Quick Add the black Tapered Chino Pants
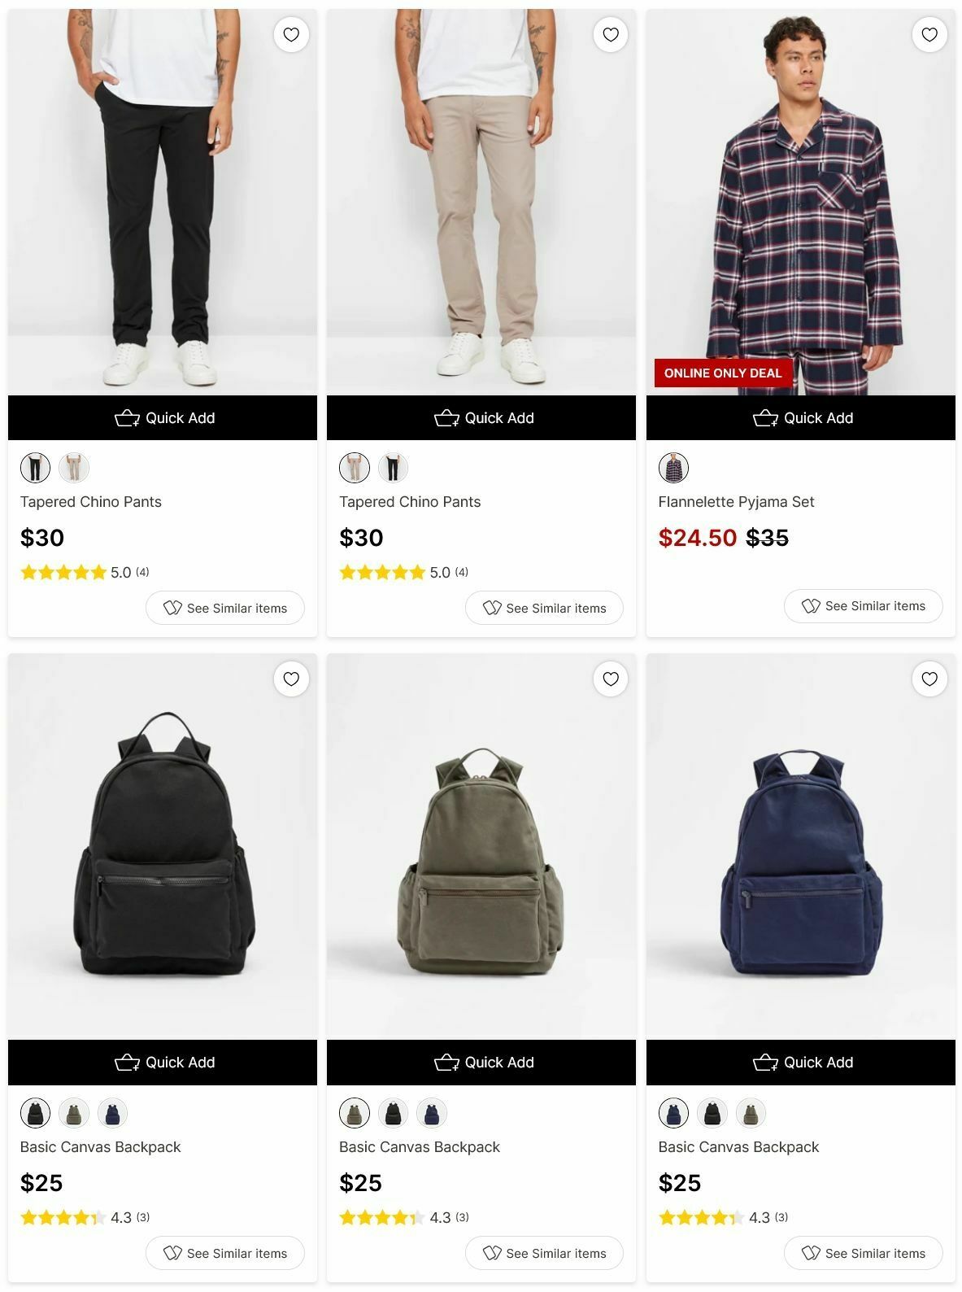The height and width of the screenshot is (1292, 962). (x=163, y=418)
